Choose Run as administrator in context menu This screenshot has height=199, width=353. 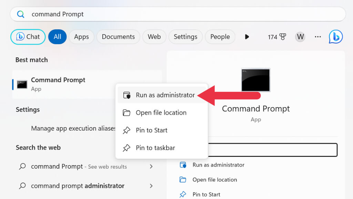tap(162, 95)
